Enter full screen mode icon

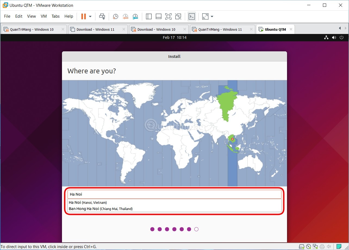pos(168,17)
